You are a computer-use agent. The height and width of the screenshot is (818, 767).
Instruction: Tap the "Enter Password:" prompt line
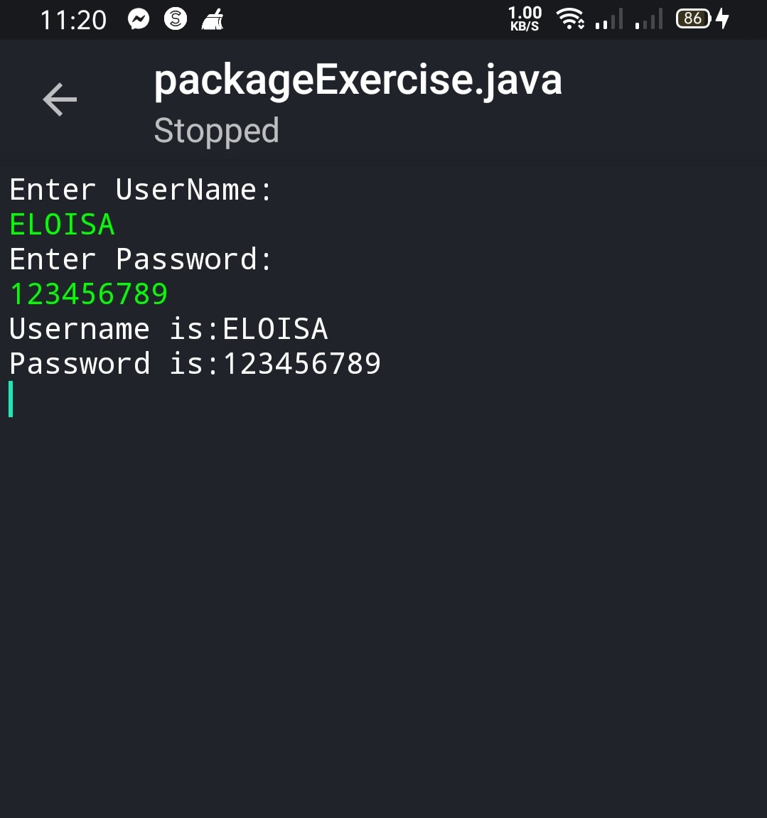tap(141, 259)
